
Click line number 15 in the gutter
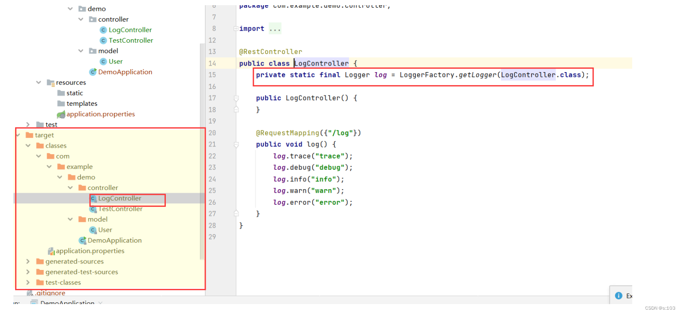tap(212, 75)
